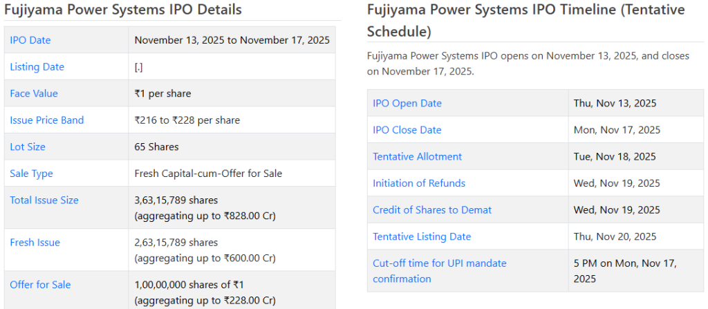
Task: Select the IPO Timeline (Tentative Schedule) heading
Action: (x=526, y=20)
